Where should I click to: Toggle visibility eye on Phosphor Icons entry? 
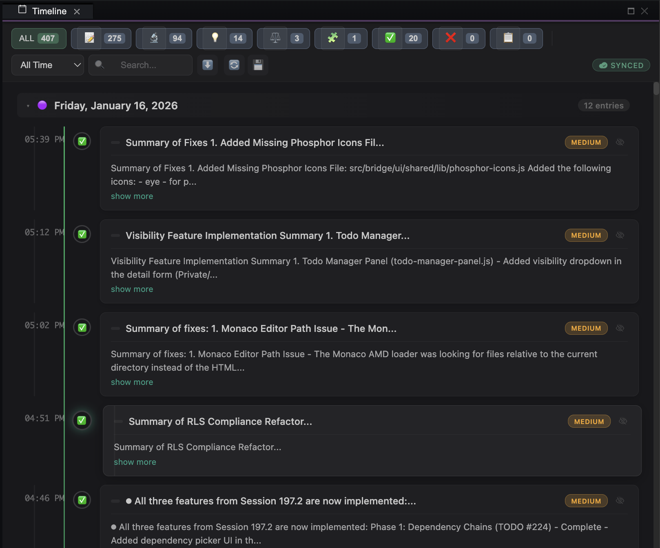click(x=620, y=142)
